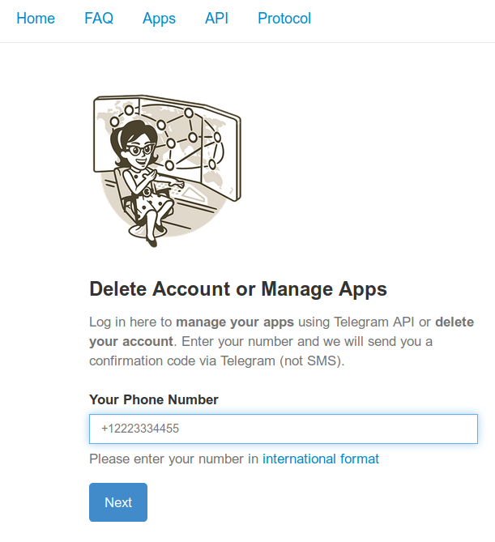Select Apps in the top navigation
This screenshot has width=495, height=542.
tap(159, 18)
